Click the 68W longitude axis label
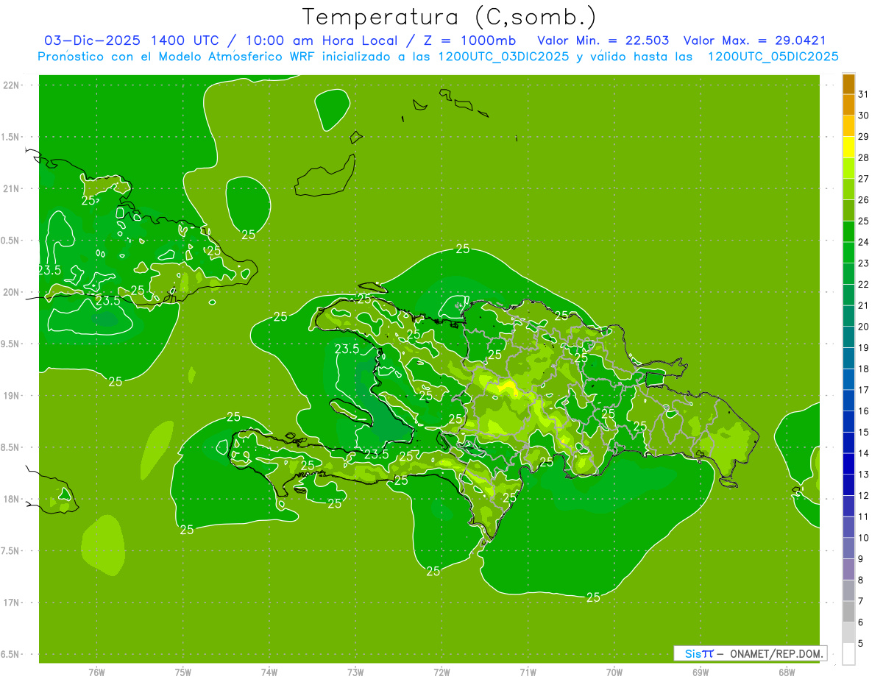The image size is (883, 682). tap(786, 672)
